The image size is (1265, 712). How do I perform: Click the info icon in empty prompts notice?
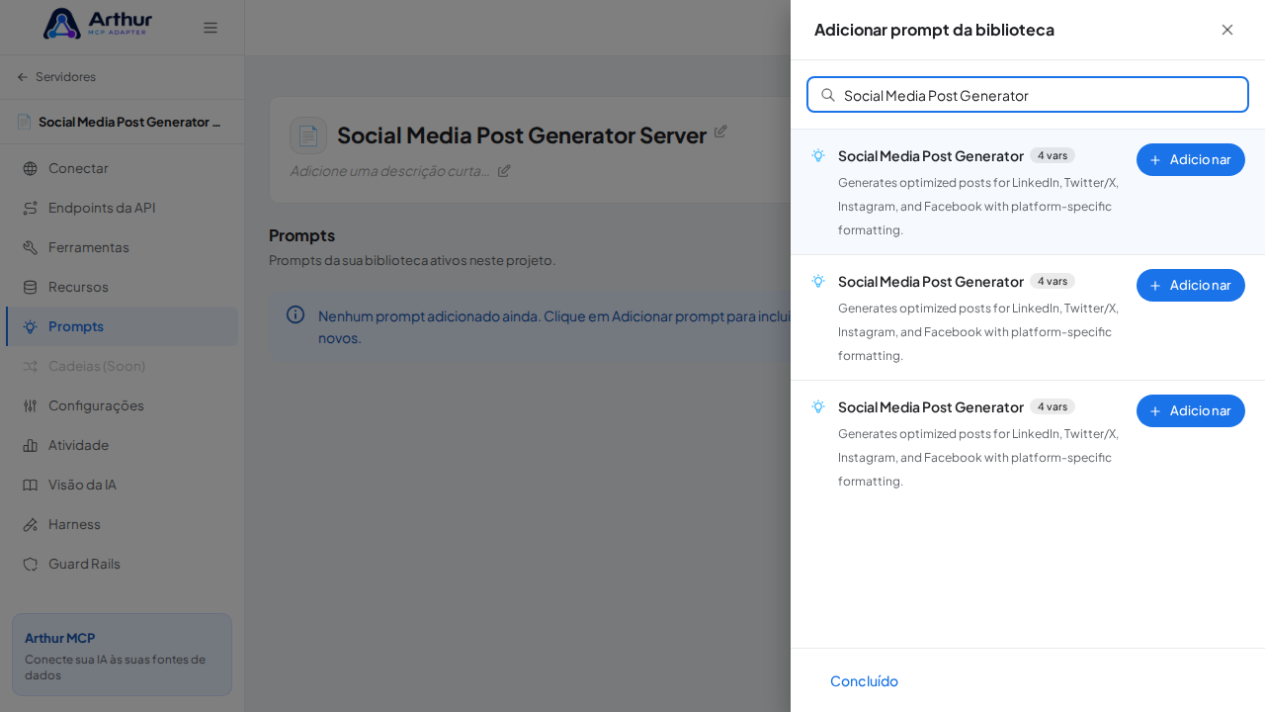[x=295, y=314]
